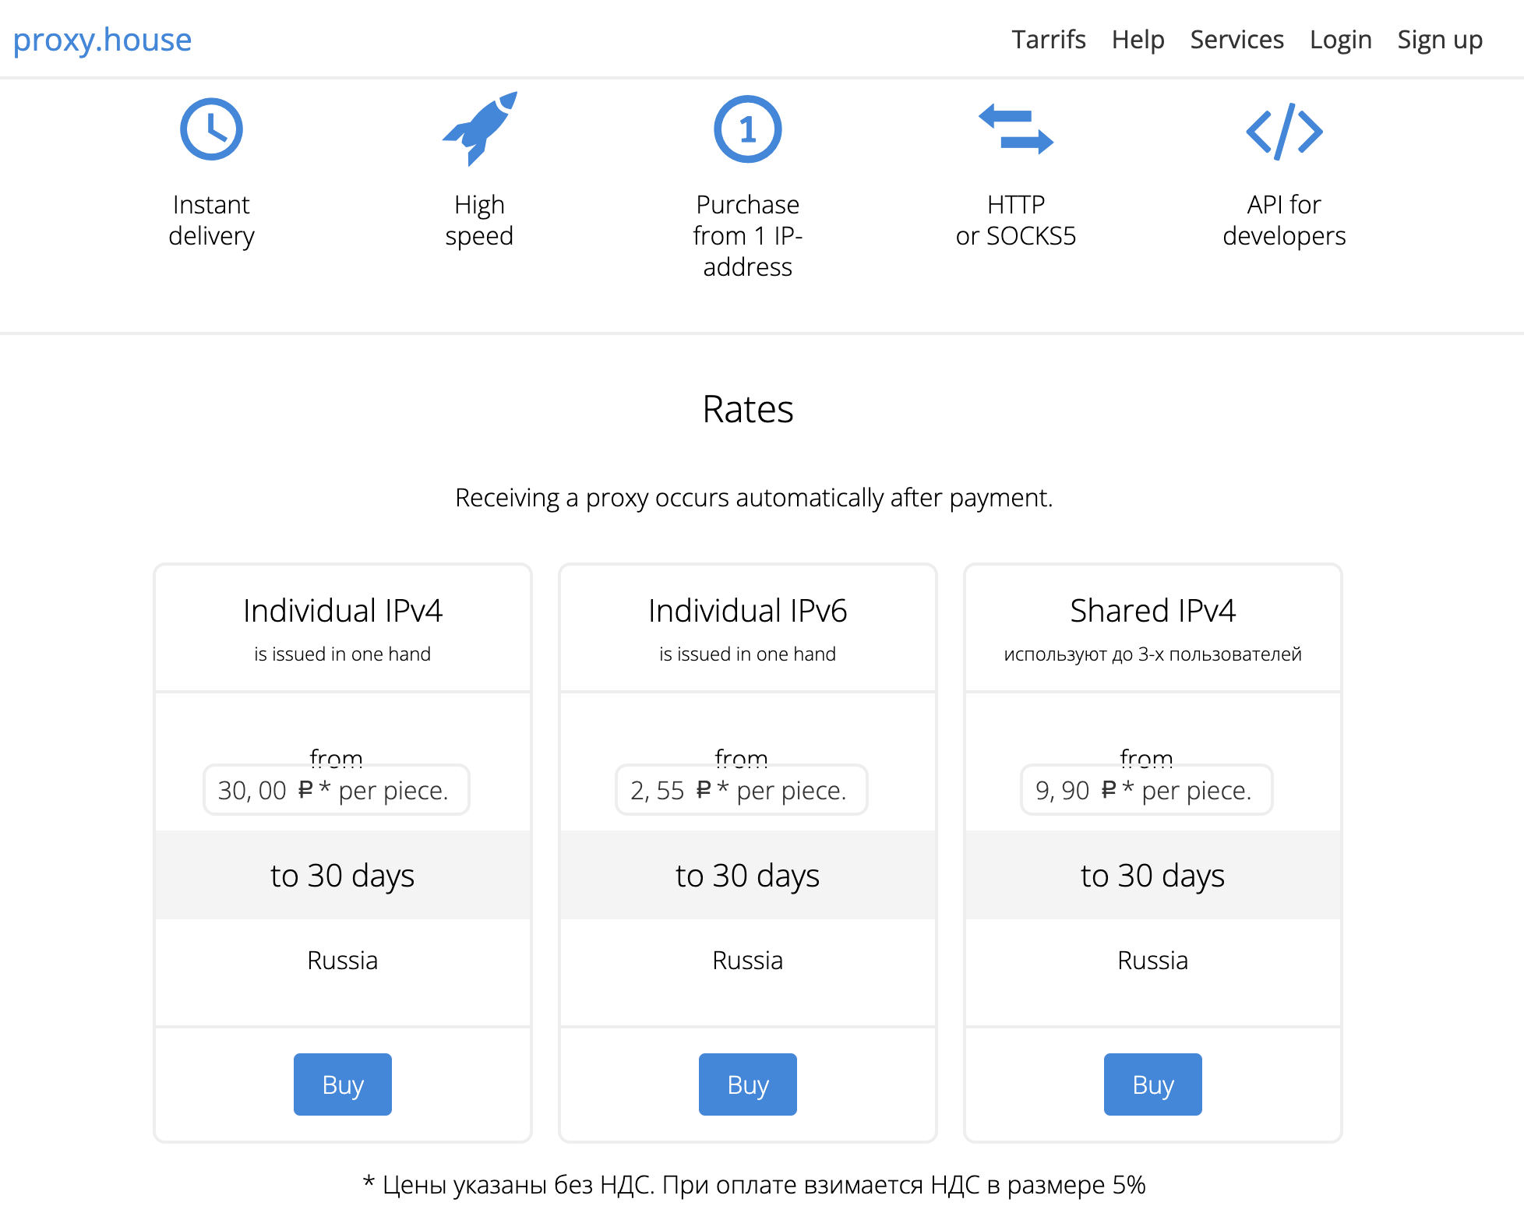Image resolution: width=1524 pixels, height=1206 pixels.
Task: Click 'to 30 days' in Shared IPv4 card
Action: (x=1153, y=876)
